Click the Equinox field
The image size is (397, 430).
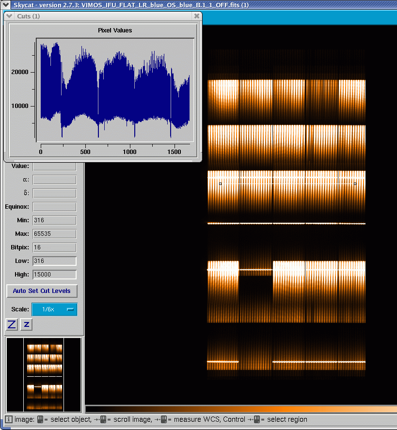tap(55, 207)
